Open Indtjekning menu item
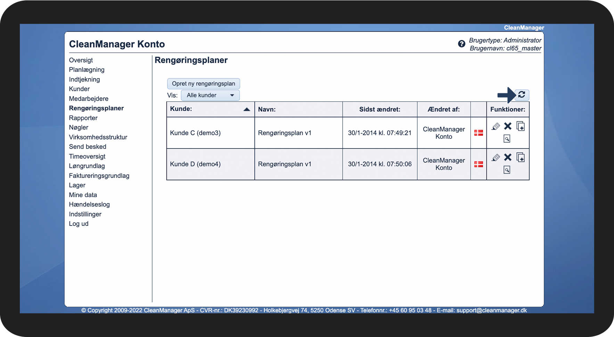 click(84, 79)
